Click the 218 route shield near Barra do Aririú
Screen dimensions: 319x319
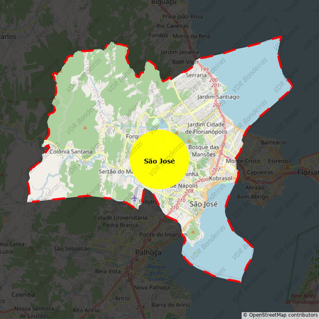140,308
